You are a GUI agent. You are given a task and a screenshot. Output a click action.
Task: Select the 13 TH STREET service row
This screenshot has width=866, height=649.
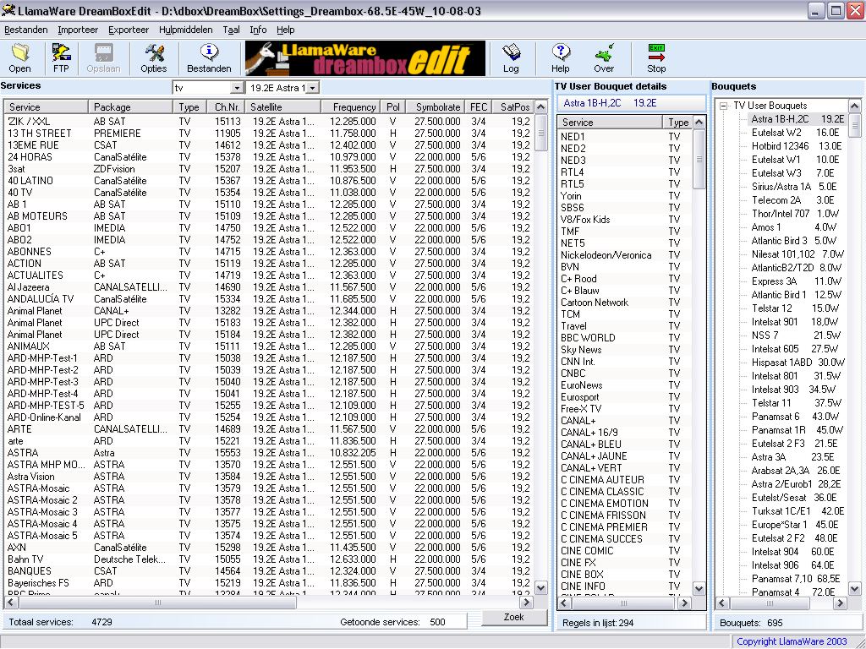point(269,133)
